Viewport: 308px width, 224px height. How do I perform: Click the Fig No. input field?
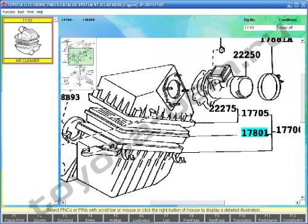(x=260, y=28)
